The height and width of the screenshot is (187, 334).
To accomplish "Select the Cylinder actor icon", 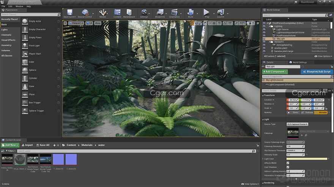I will [x=25, y=78].
